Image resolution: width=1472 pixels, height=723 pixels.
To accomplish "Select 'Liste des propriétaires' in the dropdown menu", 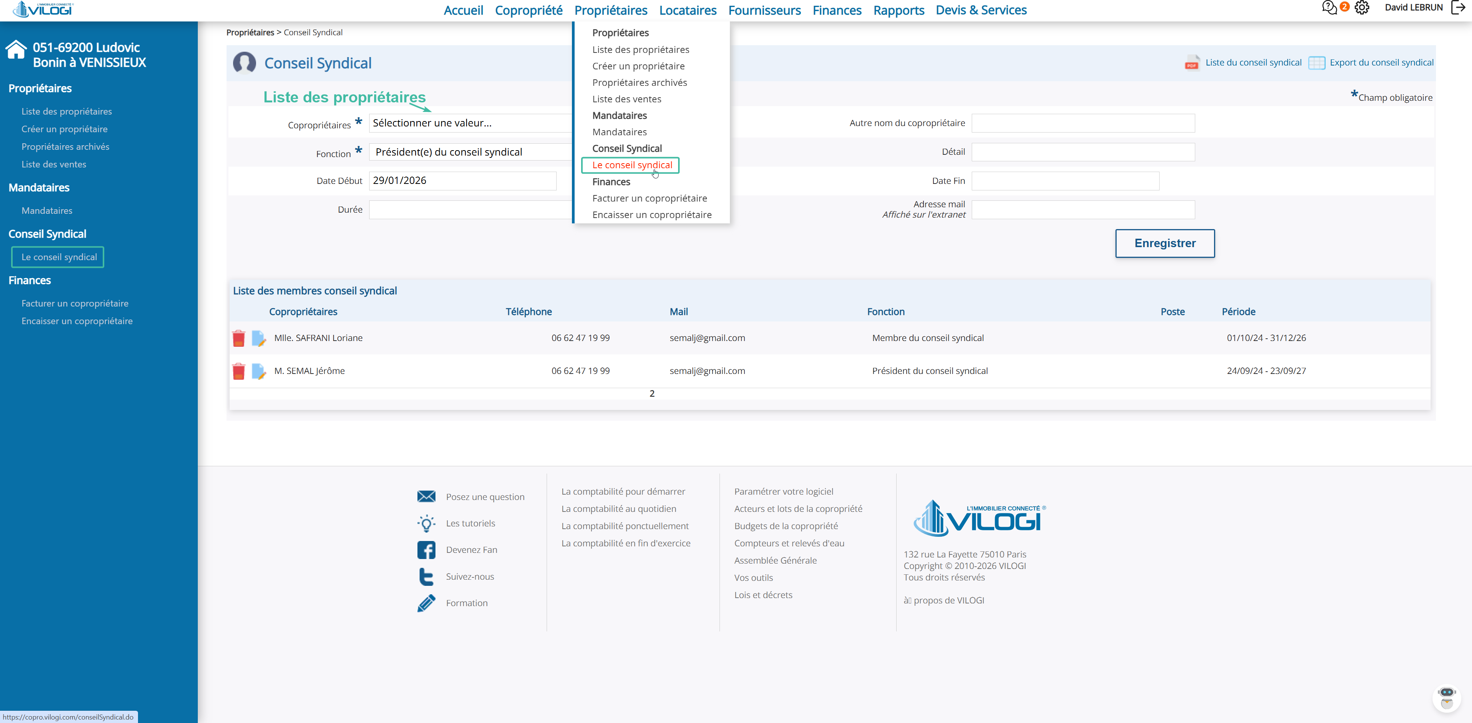I will [x=641, y=50].
